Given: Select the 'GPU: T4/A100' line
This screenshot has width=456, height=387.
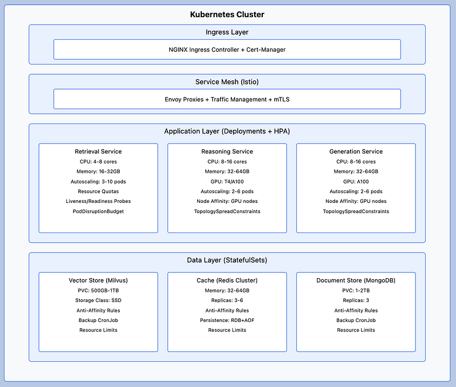Looking at the screenshot, I should click(227, 182).
